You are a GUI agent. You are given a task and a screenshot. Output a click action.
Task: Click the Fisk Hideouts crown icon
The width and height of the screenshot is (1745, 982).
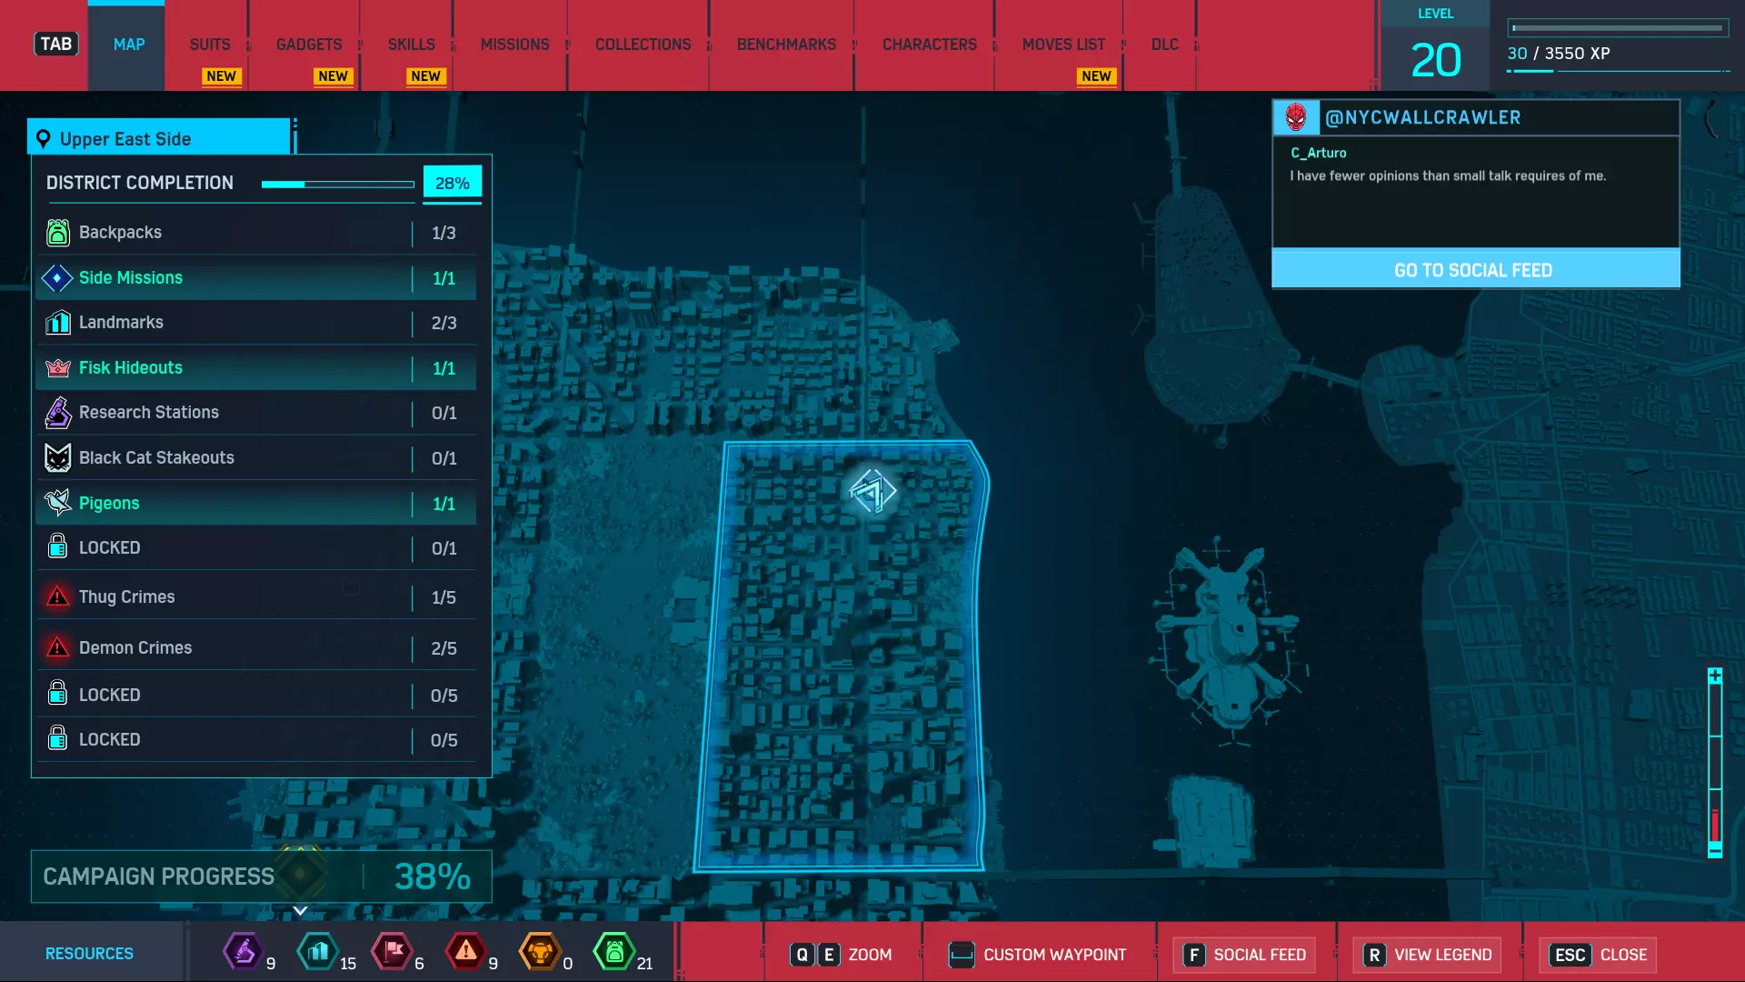tap(57, 368)
